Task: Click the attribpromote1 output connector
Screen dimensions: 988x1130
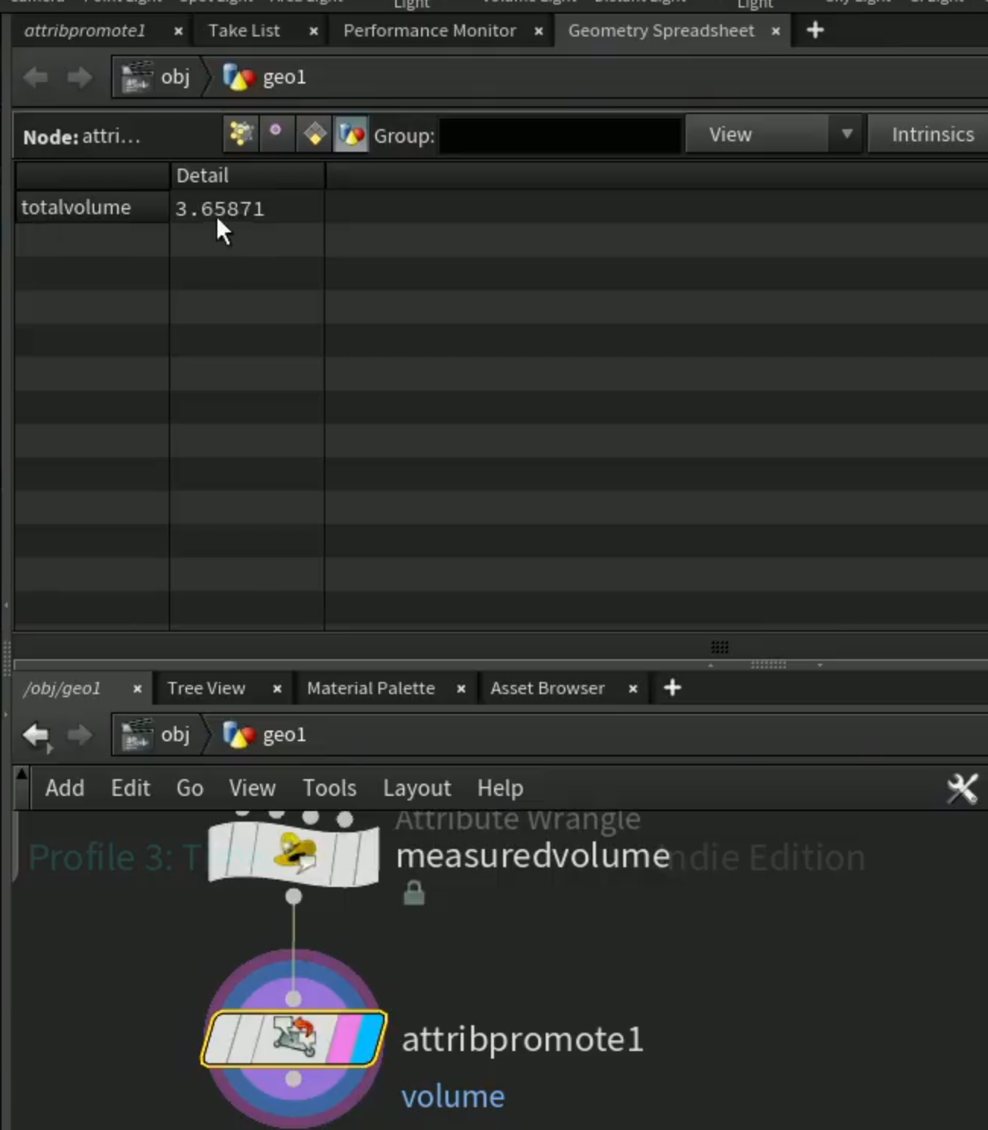Action: (293, 1078)
